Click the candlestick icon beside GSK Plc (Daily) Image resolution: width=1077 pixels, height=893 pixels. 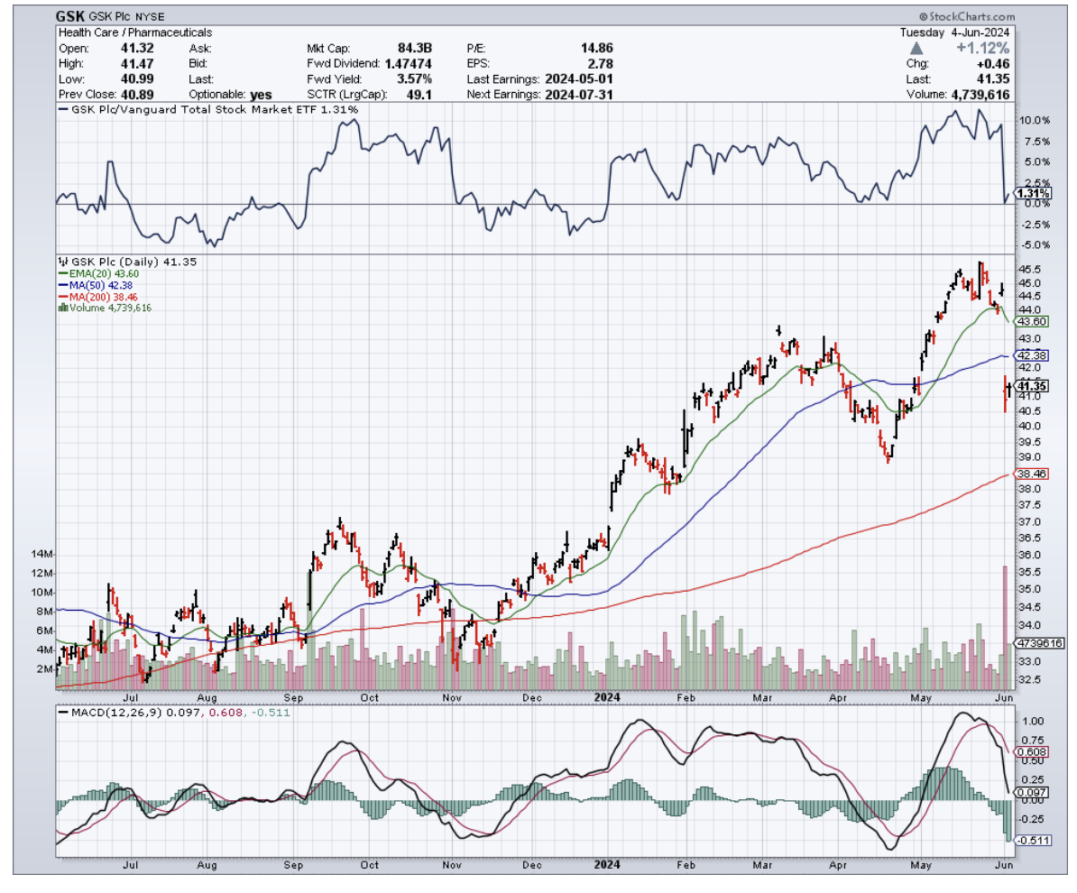pyautogui.click(x=63, y=262)
